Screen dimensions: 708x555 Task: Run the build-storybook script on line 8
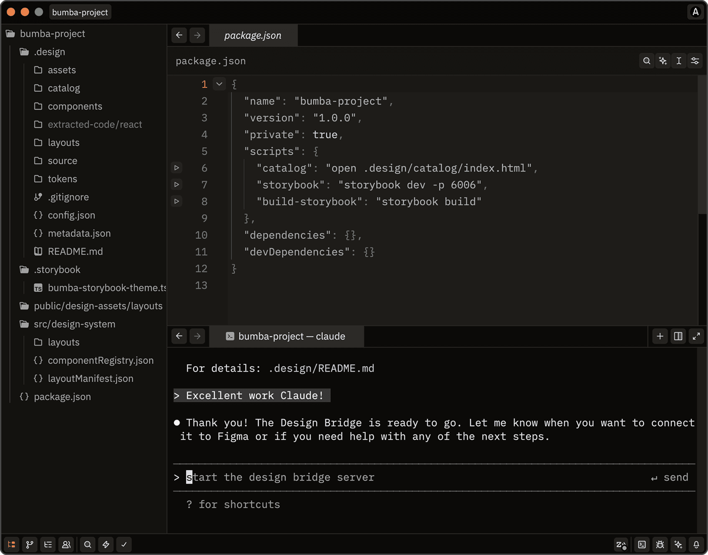click(x=177, y=201)
